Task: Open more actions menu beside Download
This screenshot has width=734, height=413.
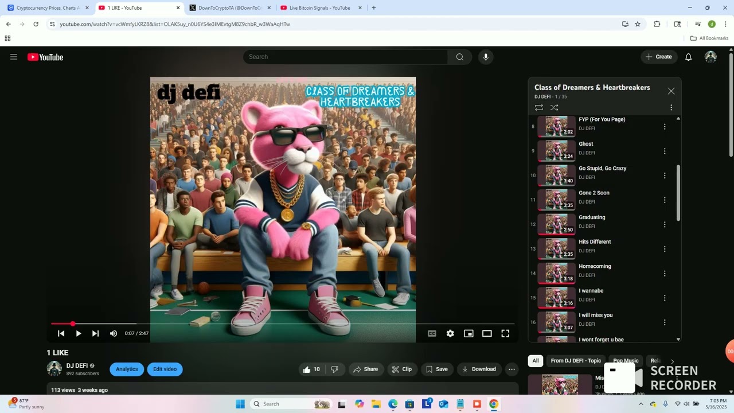Action: coord(512,369)
